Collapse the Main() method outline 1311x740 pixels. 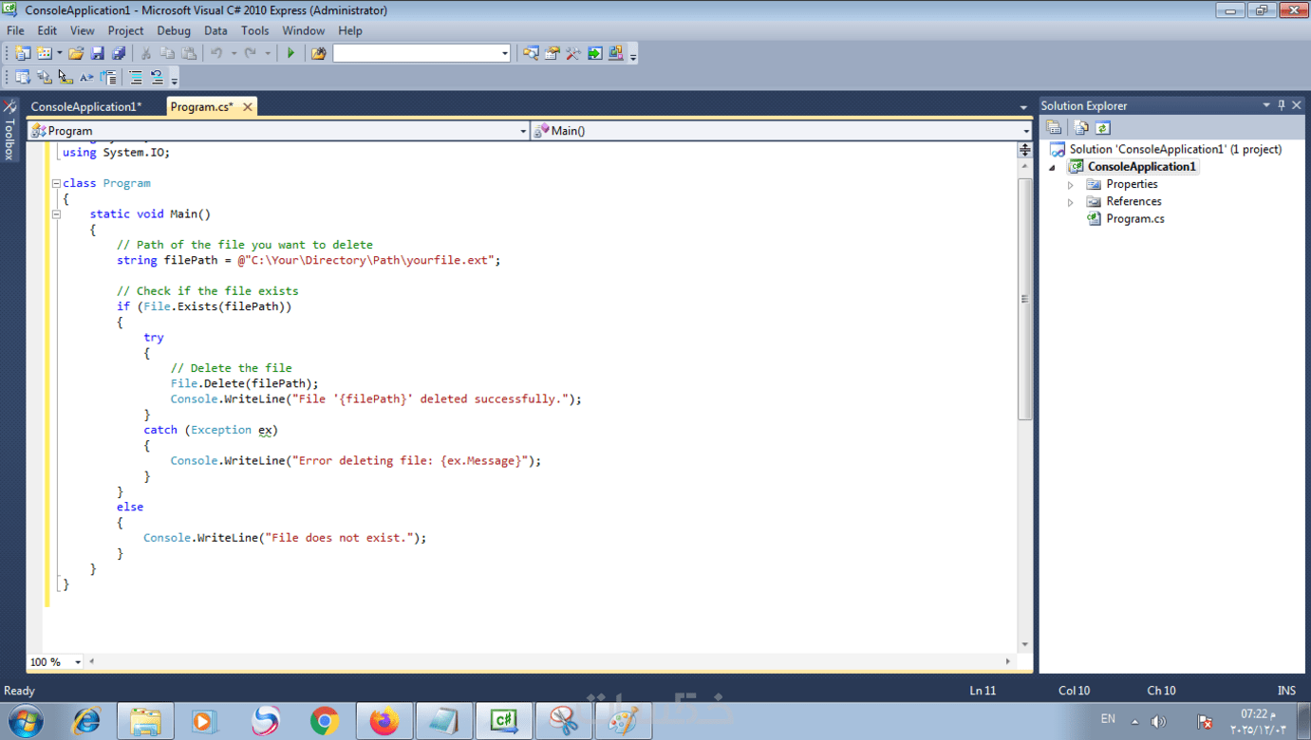pyautogui.click(x=56, y=214)
